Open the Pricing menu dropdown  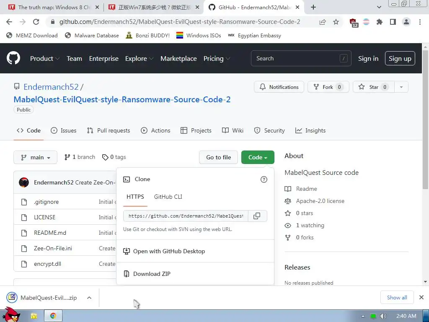coord(217,58)
